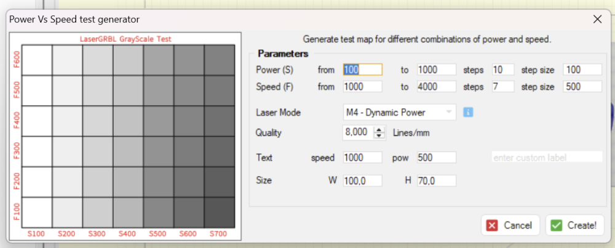Viewport: 615px width, 248px height.
Task: Click the darkest preview cell at S700 F100
Action: pyautogui.click(x=220, y=212)
